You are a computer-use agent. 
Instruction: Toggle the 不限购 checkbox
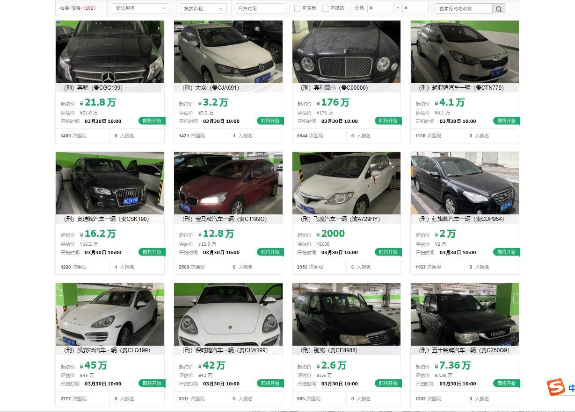click(325, 8)
